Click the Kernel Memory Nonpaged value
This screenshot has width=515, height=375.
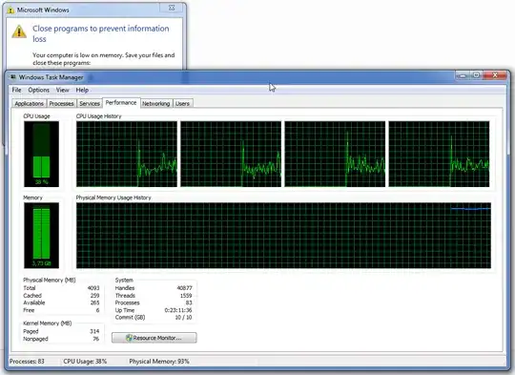pyautogui.click(x=96, y=339)
